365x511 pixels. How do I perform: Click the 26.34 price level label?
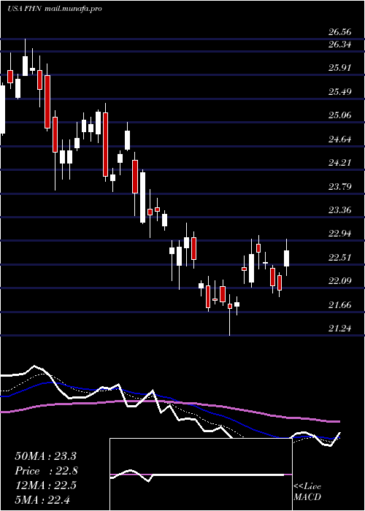[x=340, y=44]
